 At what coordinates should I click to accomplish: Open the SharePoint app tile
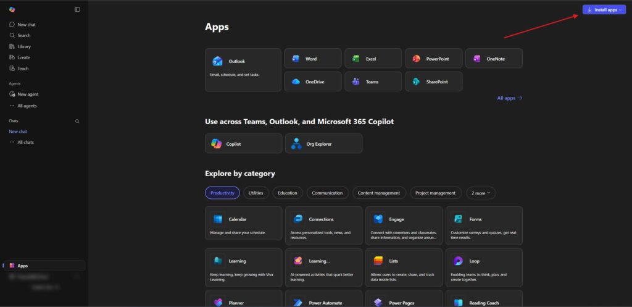pos(433,82)
